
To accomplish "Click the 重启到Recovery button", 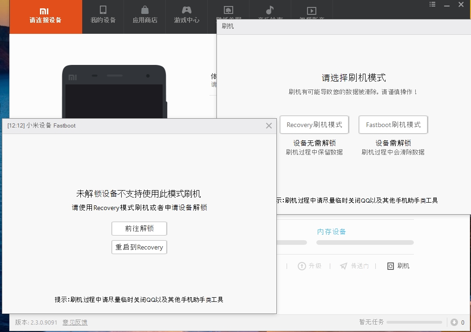I will coord(139,247).
